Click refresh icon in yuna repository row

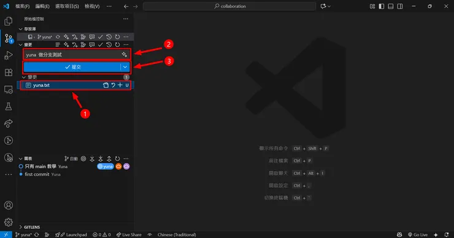117,37
